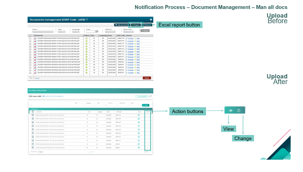Click info icon beside CSSF Code 4208 title
The width and height of the screenshot is (303, 172).
87,20
